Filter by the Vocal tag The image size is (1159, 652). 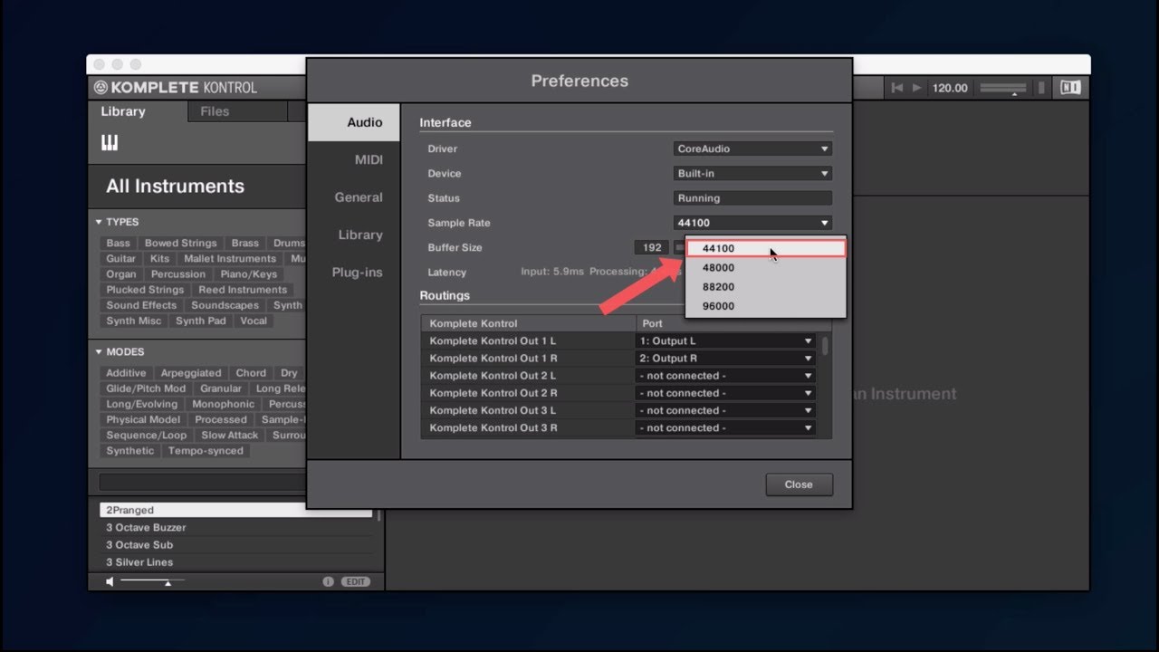coord(254,321)
